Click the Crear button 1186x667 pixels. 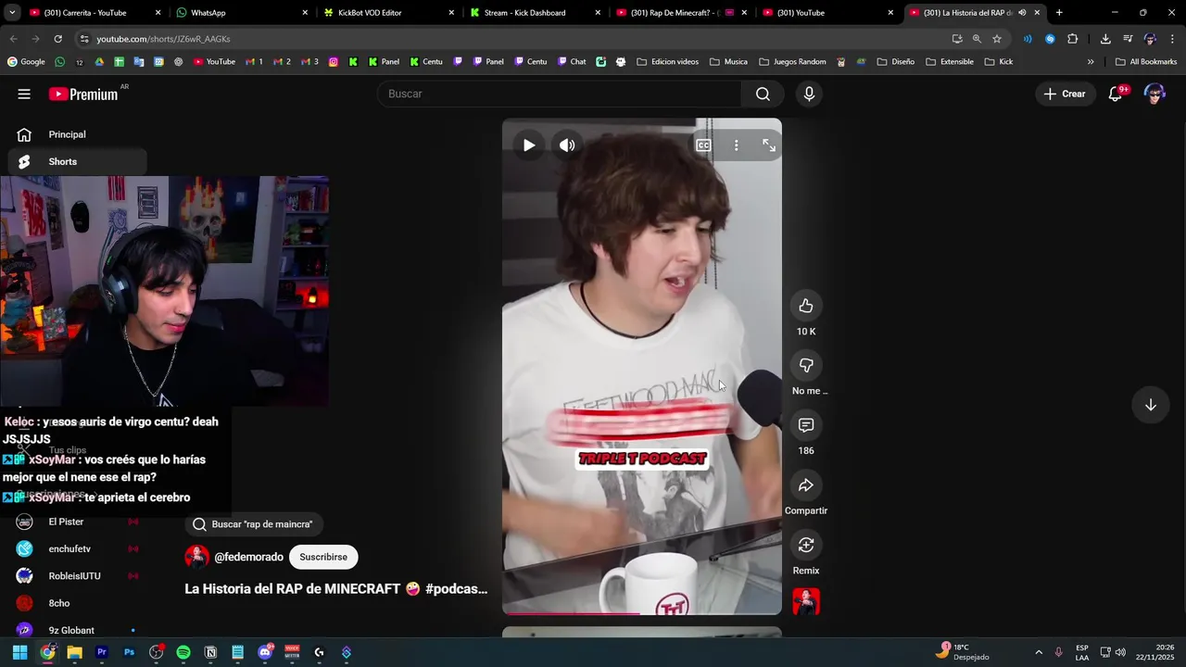click(1065, 94)
